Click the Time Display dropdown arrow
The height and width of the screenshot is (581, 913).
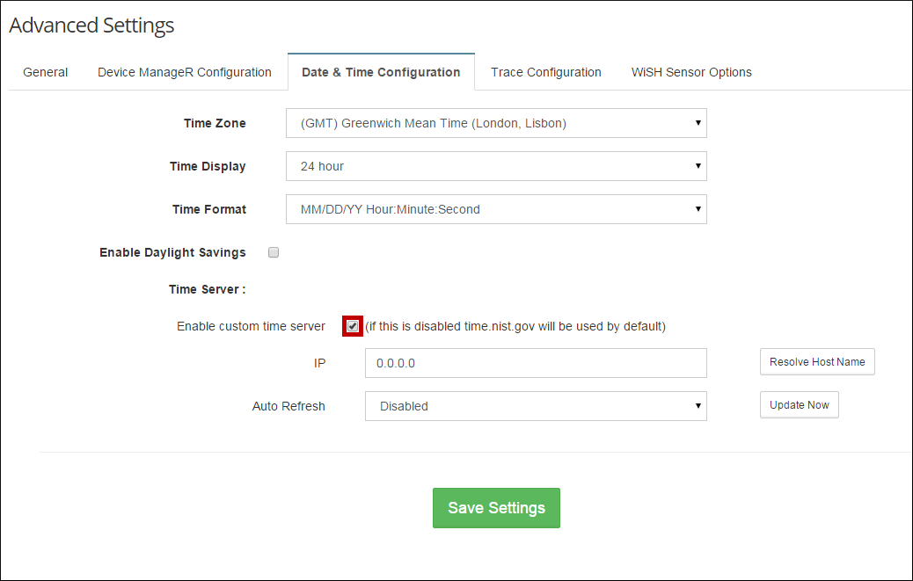(699, 166)
